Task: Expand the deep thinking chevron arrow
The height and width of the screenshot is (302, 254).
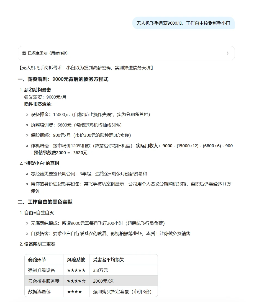Action: [x=228, y=53]
